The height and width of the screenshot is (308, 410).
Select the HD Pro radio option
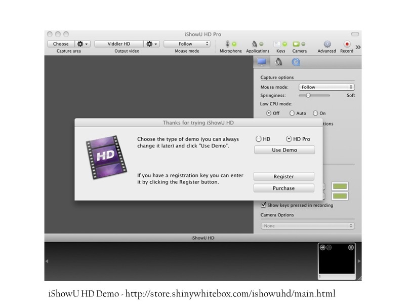click(x=289, y=139)
